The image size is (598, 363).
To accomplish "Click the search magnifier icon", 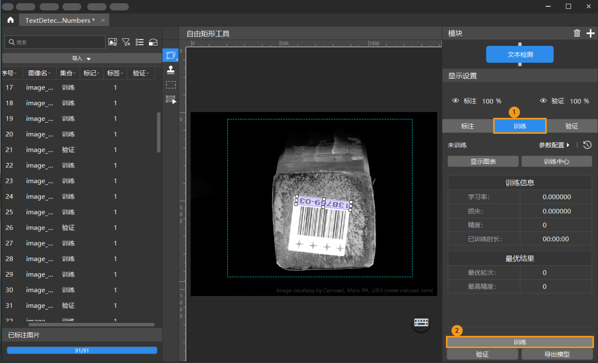I will tap(12, 42).
